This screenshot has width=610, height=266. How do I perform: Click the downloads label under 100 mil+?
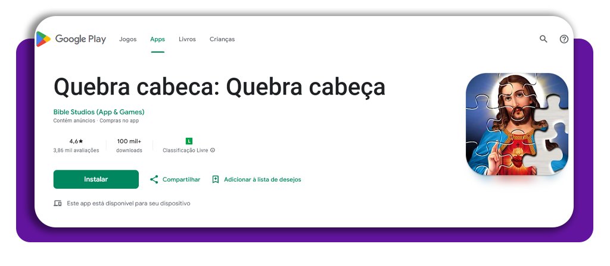pyautogui.click(x=129, y=150)
